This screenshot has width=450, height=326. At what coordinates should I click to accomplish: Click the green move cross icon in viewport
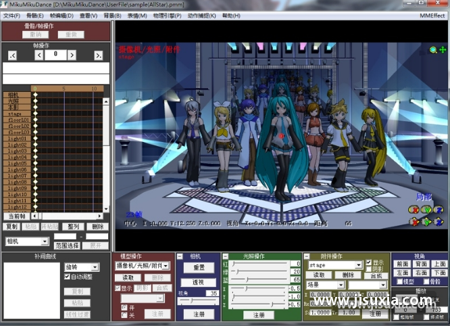tap(443, 50)
